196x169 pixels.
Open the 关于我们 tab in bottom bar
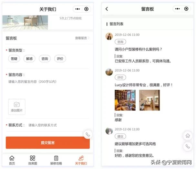tap(81, 160)
